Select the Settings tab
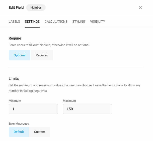This screenshot has width=153, height=142. (32, 22)
